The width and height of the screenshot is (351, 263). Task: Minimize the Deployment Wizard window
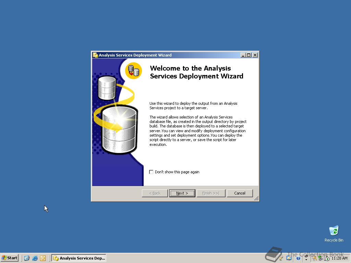(x=243, y=55)
